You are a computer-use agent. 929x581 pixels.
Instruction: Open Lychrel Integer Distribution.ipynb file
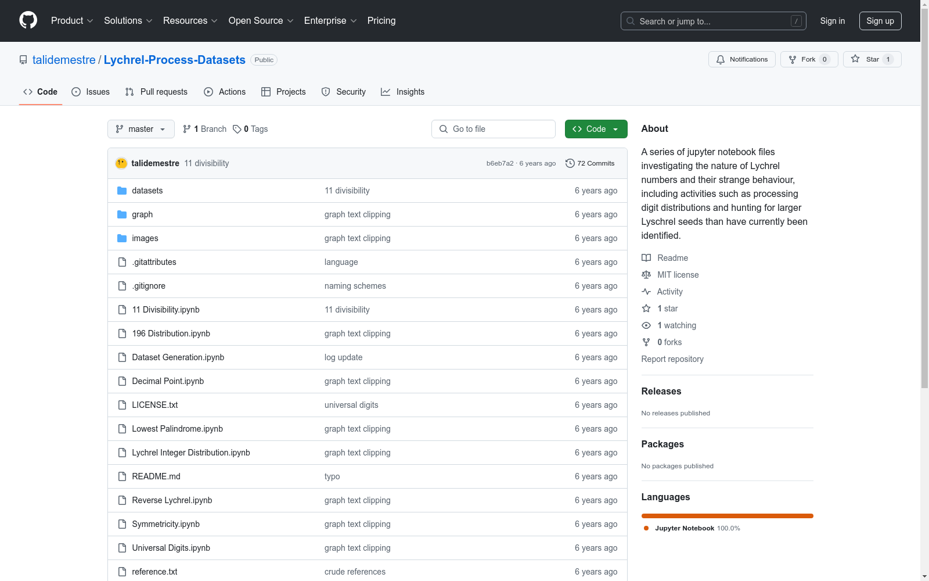(190, 453)
